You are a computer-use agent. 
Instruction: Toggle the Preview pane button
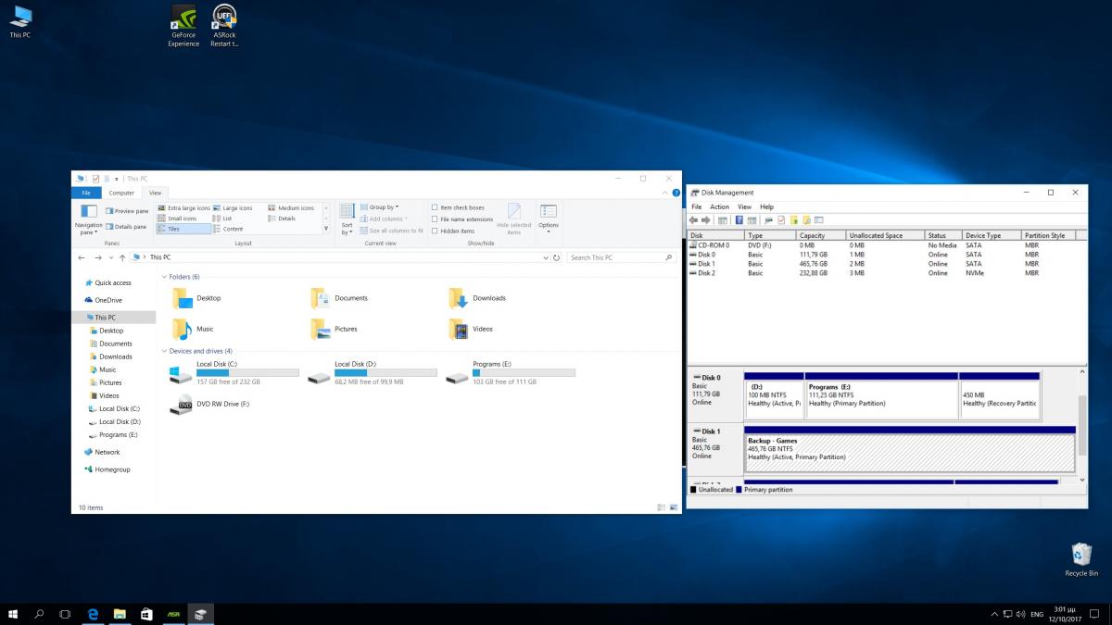click(x=127, y=211)
